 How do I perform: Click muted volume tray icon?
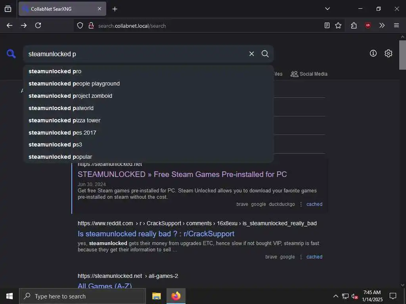pos(354,296)
